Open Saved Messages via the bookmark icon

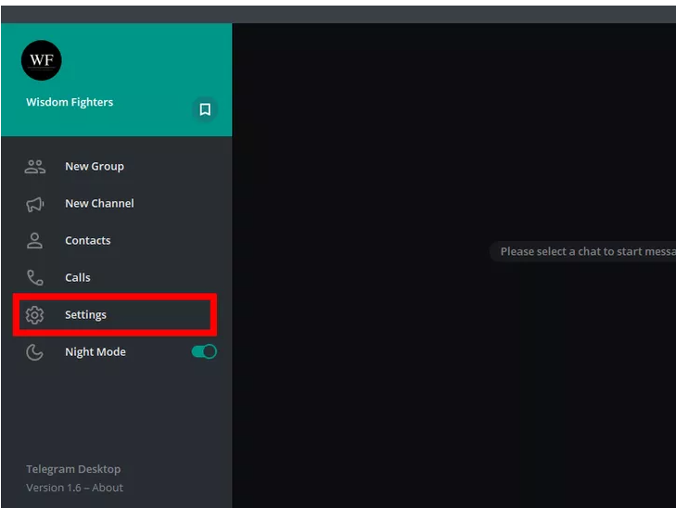pos(205,109)
